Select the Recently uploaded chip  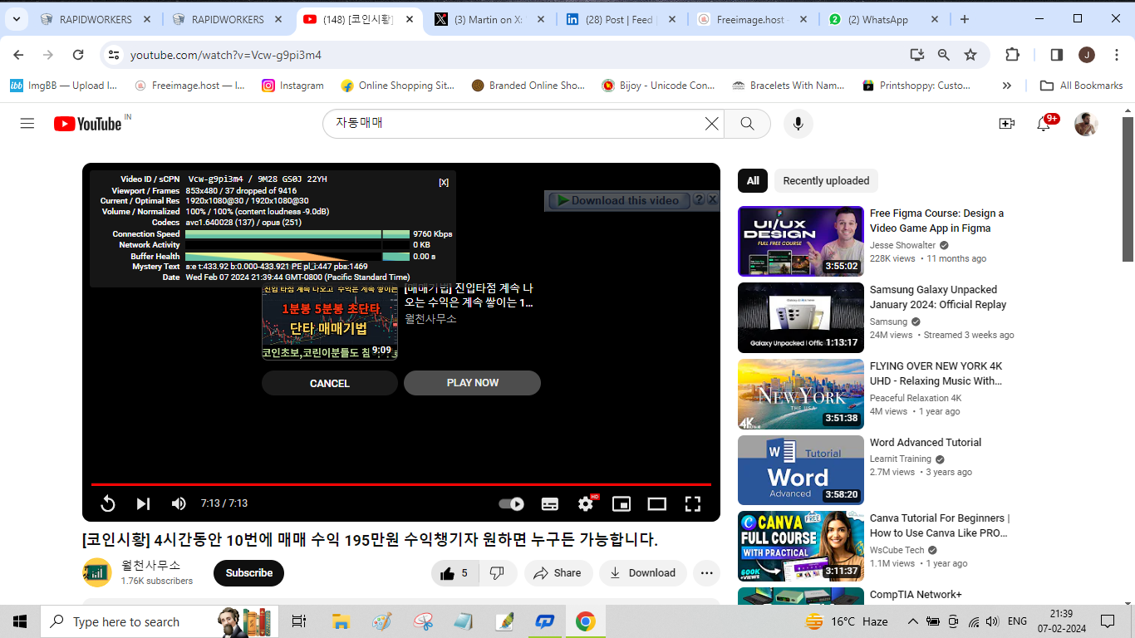826,180
